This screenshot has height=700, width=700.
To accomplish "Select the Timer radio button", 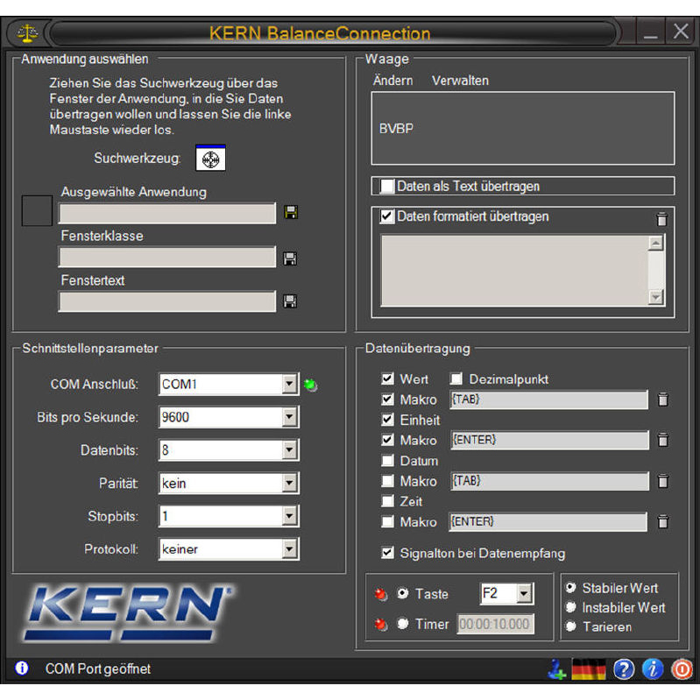I will [x=403, y=623].
